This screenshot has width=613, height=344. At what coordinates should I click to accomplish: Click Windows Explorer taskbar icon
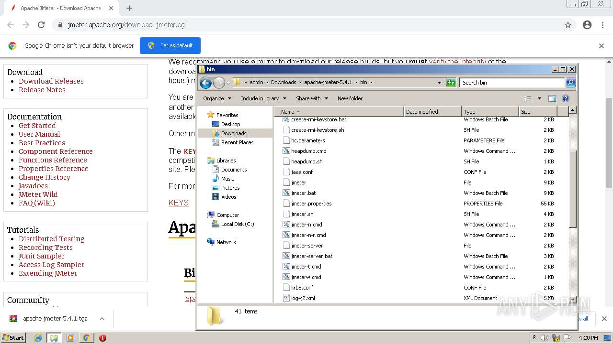54,338
